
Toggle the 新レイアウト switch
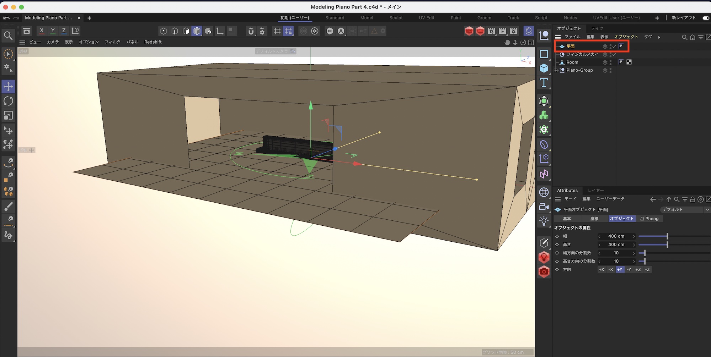(x=706, y=18)
